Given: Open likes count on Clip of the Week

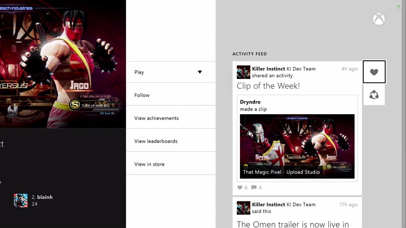Looking at the screenshot, I should (x=243, y=187).
